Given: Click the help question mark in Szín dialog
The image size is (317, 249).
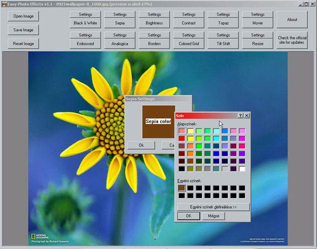Looking at the screenshot, I should 241,116.
